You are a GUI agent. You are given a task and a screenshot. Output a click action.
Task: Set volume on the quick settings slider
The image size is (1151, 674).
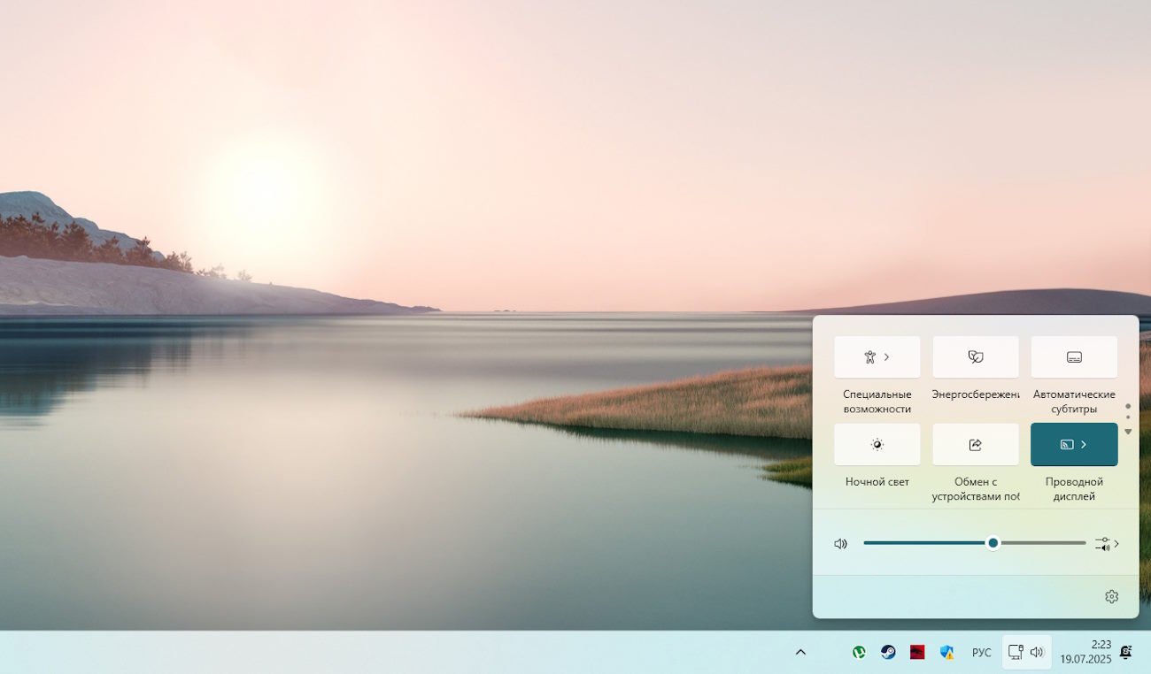point(974,543)
